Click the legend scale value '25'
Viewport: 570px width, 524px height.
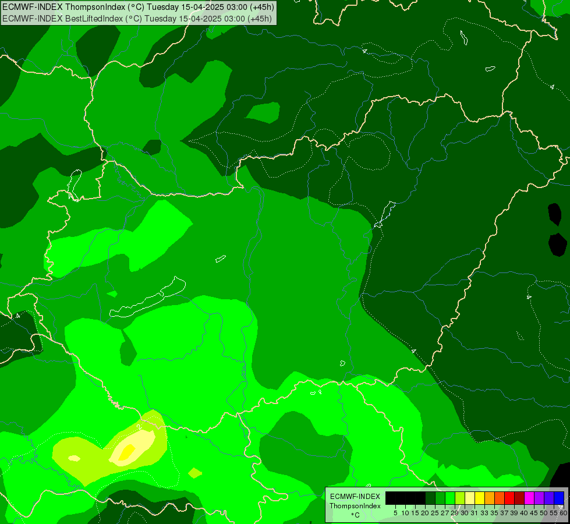[x=435, y=513]
